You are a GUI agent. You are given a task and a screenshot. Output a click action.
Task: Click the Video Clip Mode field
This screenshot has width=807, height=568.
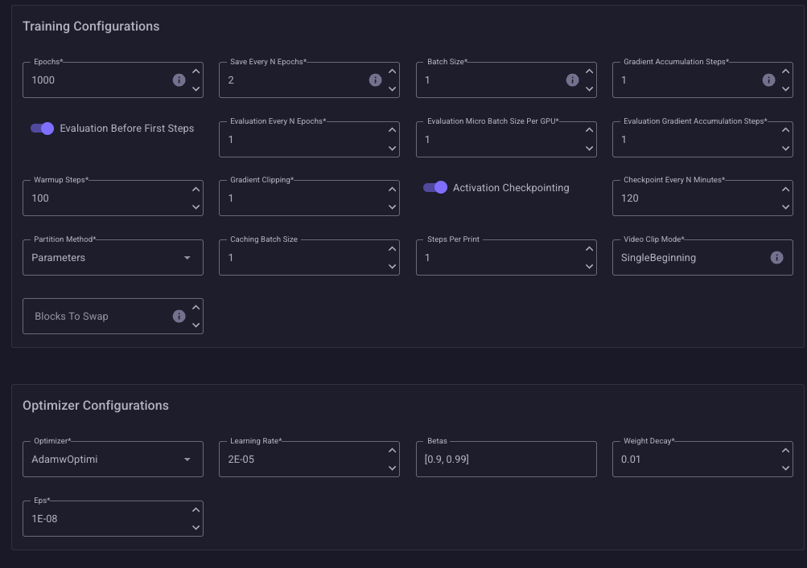tap(692, 258)
